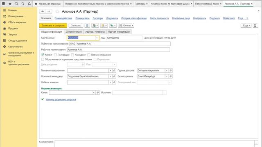Open Прайс-лист link
262x147 pixels.
(x=229, y=18)
